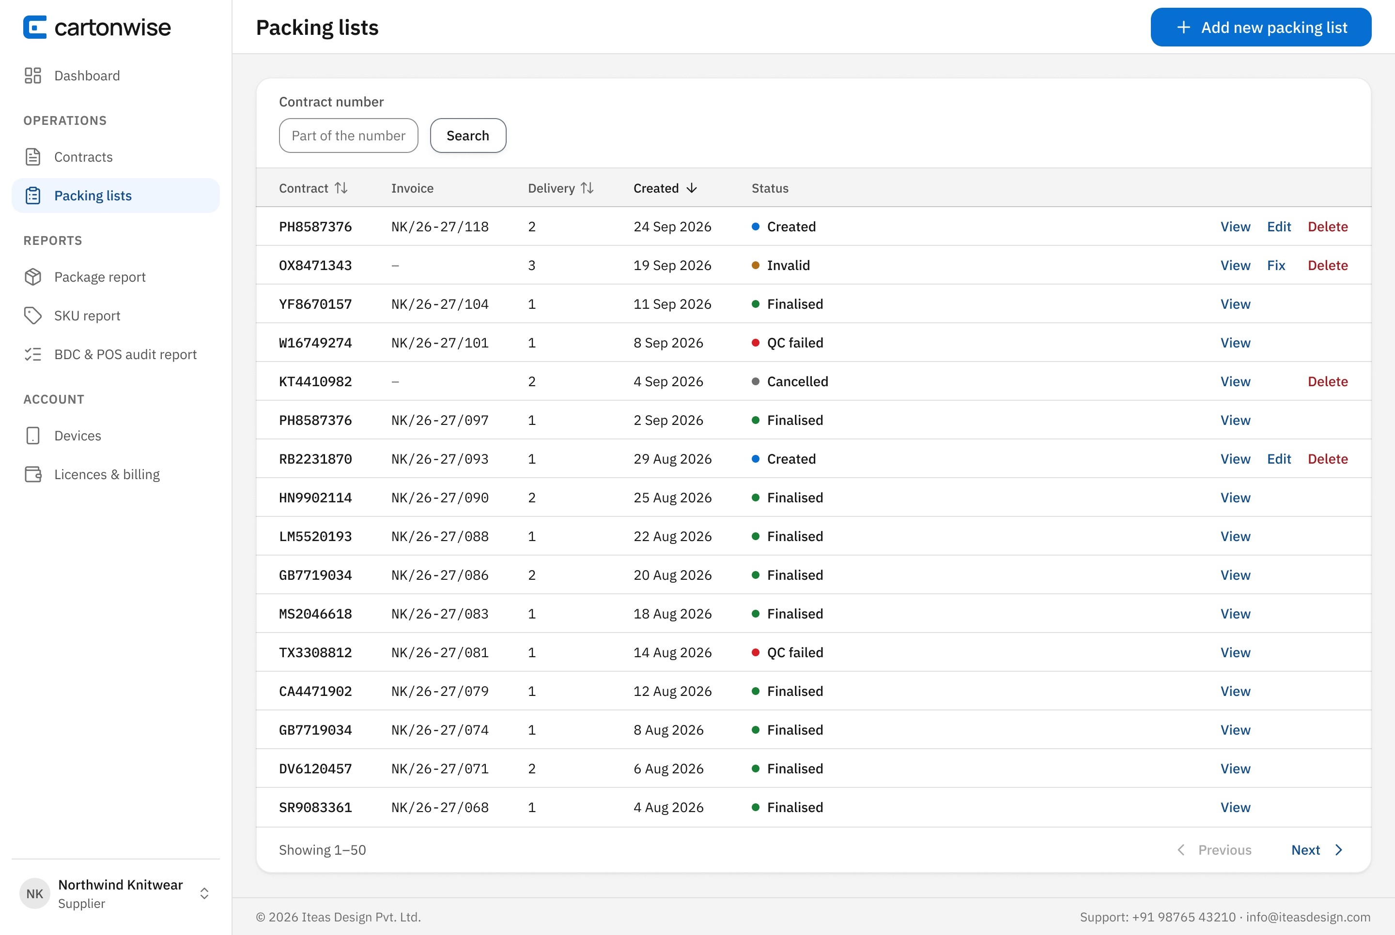Delete the Cancelled KT4410982 row
Viewport: 1395px width, 935px height.
(x=1328, y=382)
